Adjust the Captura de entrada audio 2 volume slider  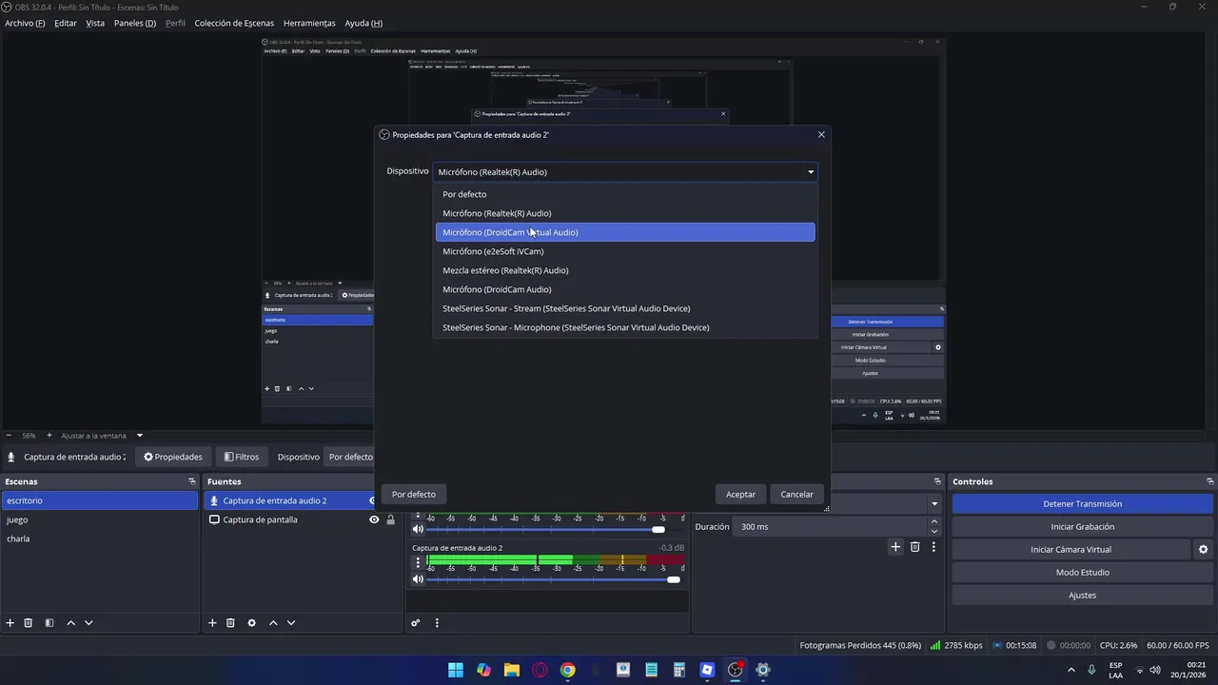pyautogui.click(x=674, y=579)
